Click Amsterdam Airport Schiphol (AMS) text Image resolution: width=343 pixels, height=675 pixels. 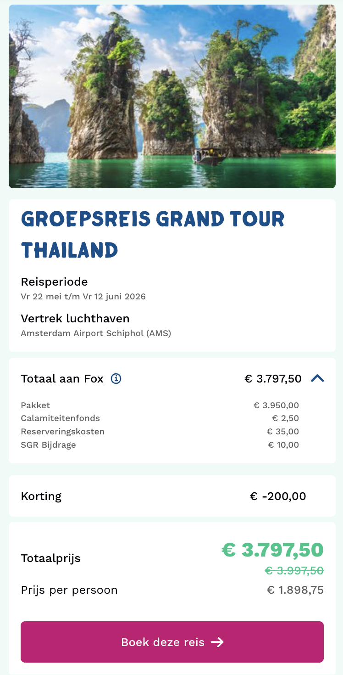click(x=96, y=333)
